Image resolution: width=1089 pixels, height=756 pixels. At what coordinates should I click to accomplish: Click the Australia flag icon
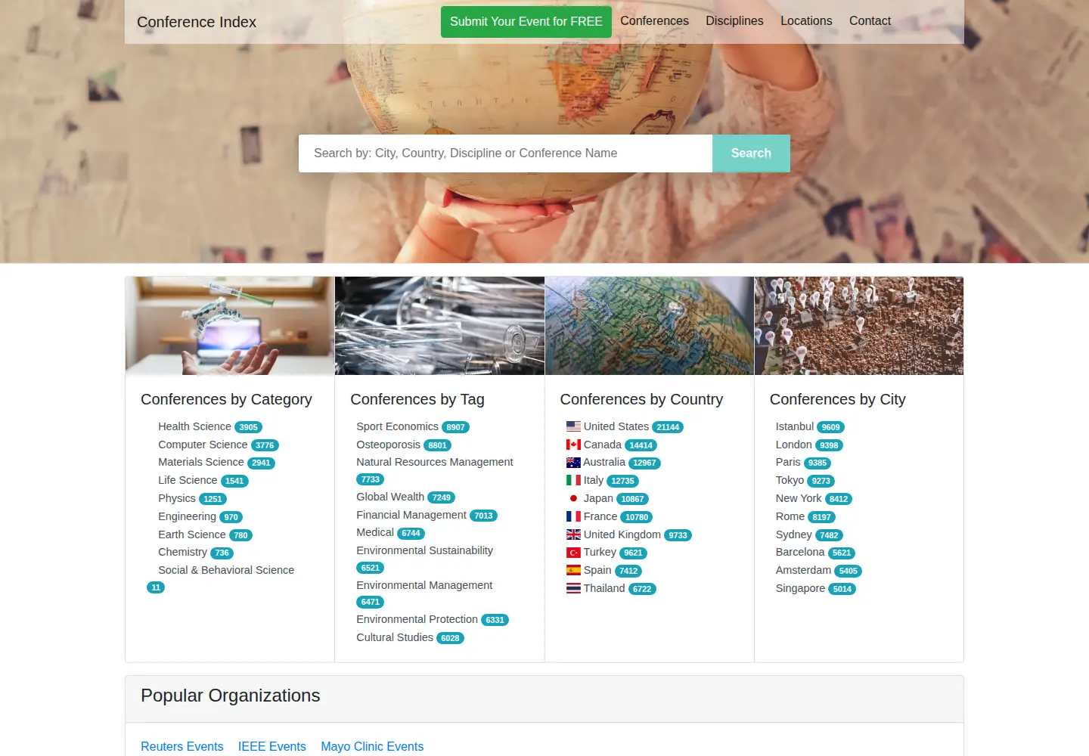573,463
